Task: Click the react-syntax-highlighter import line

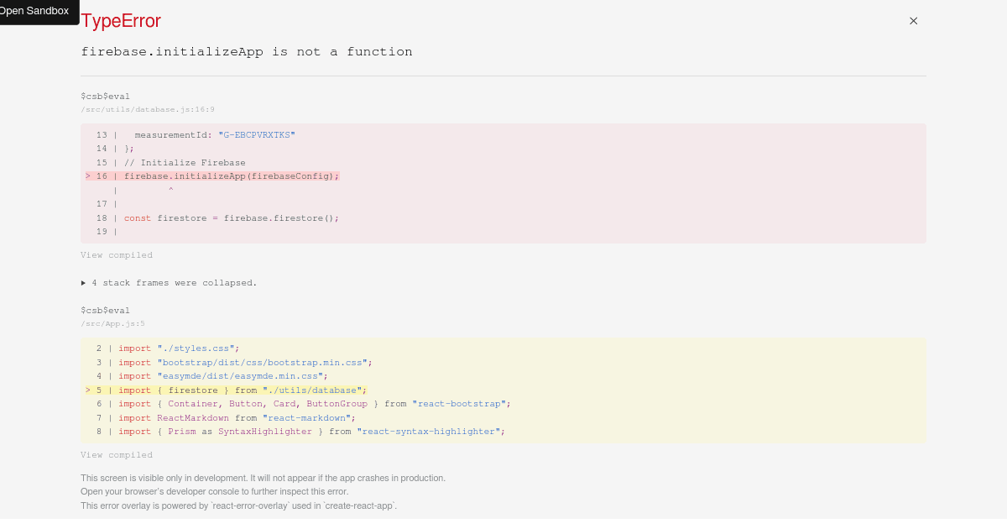Action: tap(294, 431)
